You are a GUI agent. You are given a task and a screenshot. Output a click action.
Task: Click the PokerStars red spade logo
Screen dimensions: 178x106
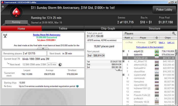click(x=17, y=12)
